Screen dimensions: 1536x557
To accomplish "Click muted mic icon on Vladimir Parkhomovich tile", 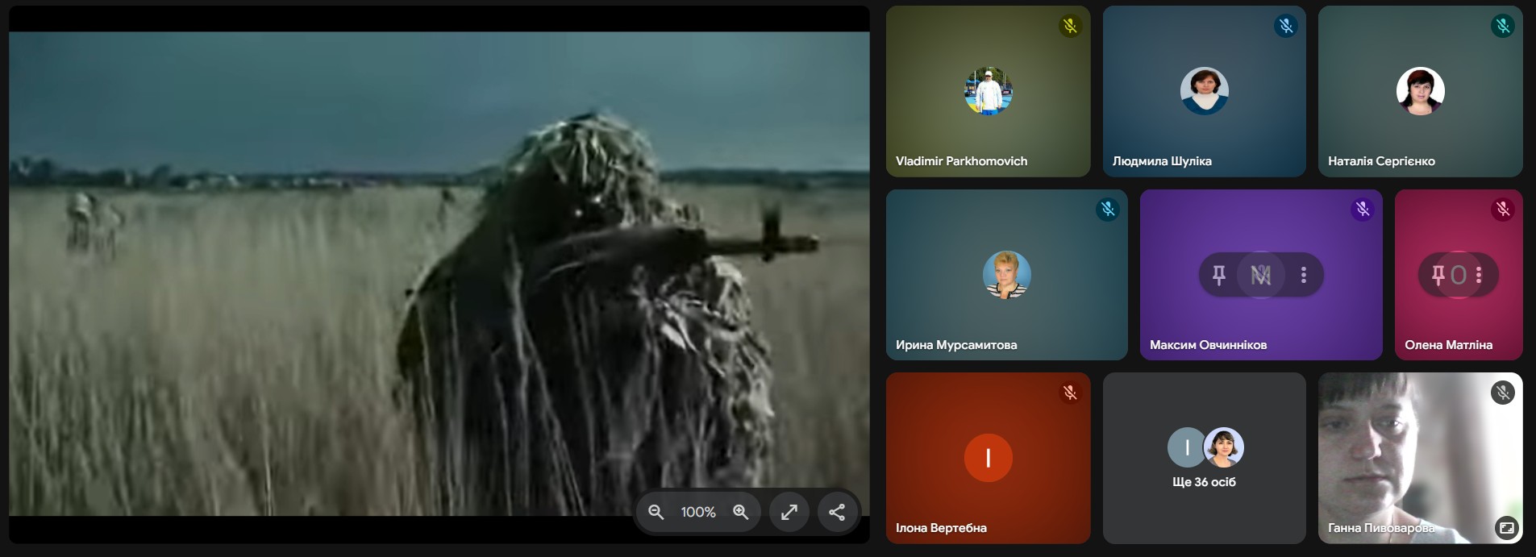I will click(1070, 27).
